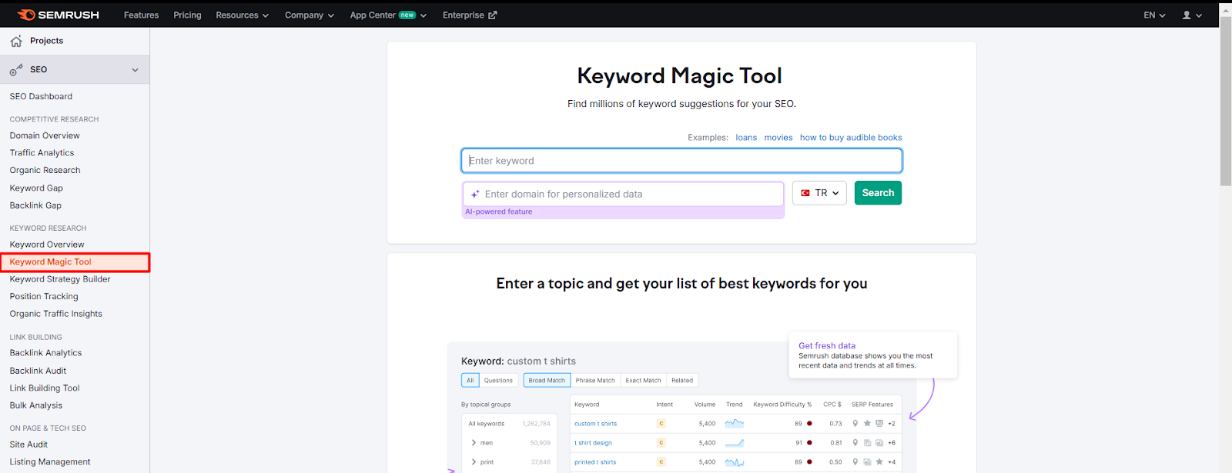Click the 'loans' example link

click(x=746, y=138)
